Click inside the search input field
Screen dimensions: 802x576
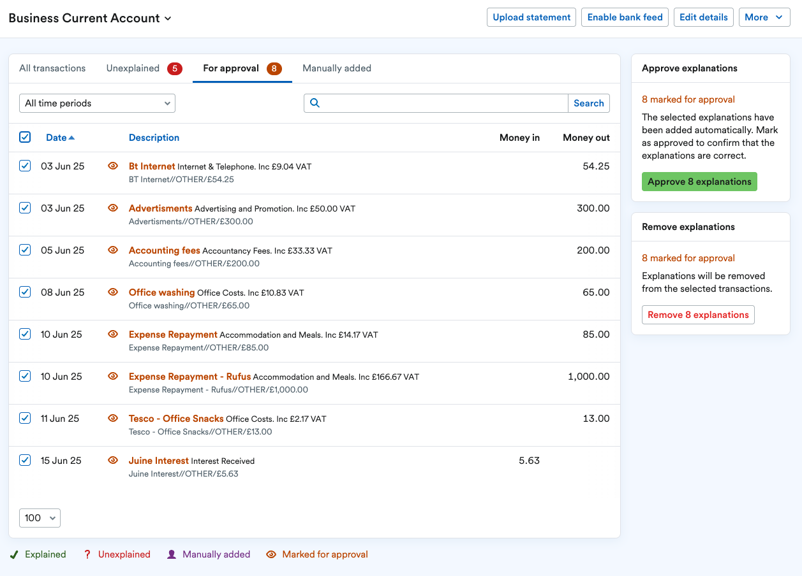click(x=440, y=103)
